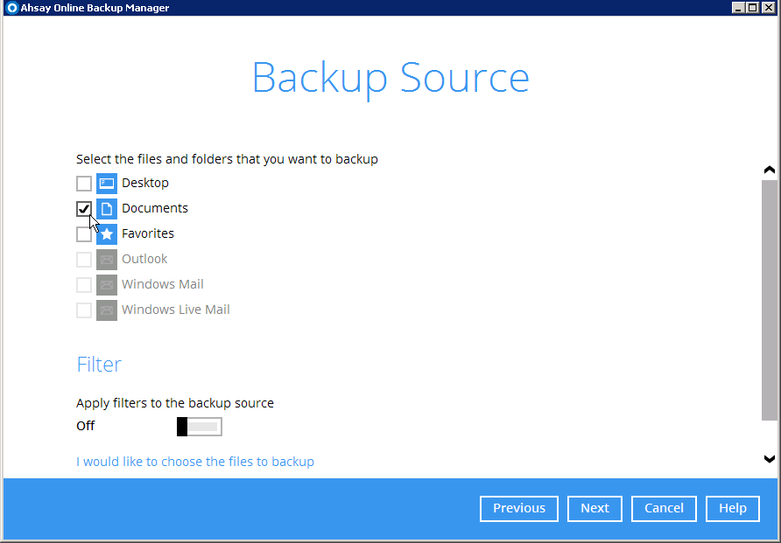Click the vertical scrollbar thumb
Screen dimensions: 781x543
pyautogui.click(x=770, y=300)
